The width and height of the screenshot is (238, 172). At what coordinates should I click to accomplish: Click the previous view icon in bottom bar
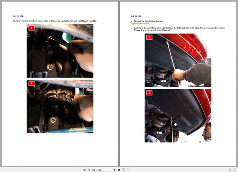click(x=124, y=170)
